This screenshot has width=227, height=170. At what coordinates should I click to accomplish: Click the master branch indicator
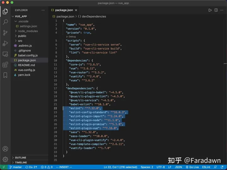16,167
